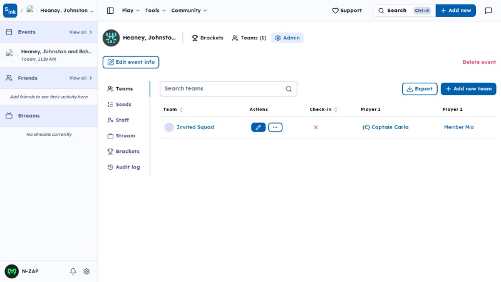Click the red X check-in status
Screen dimensions: 501x282
[x=316, y=127]
